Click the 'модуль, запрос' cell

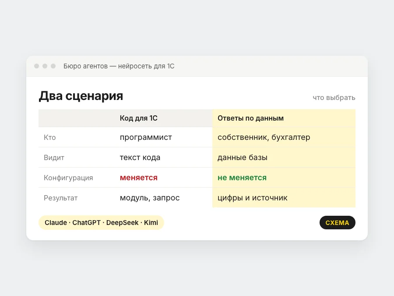tap(150, 198)
